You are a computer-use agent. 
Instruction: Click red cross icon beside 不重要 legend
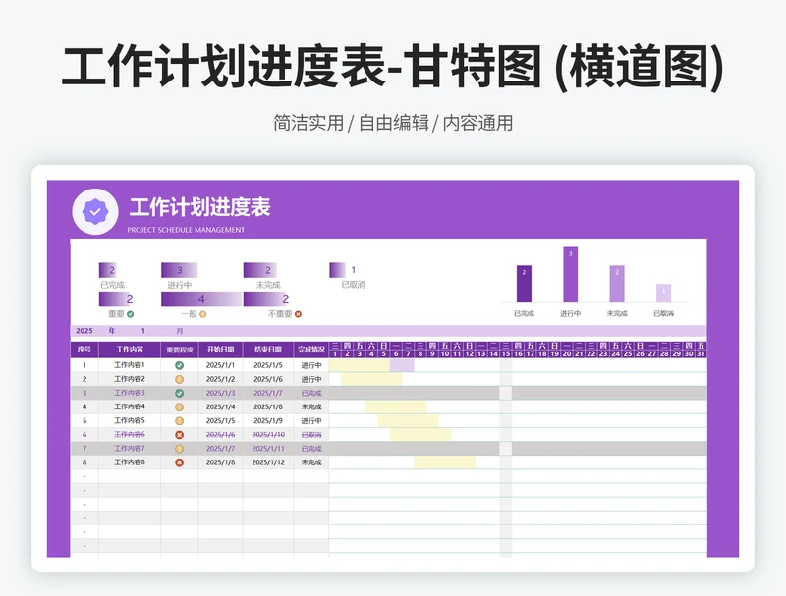coord(299,314)
